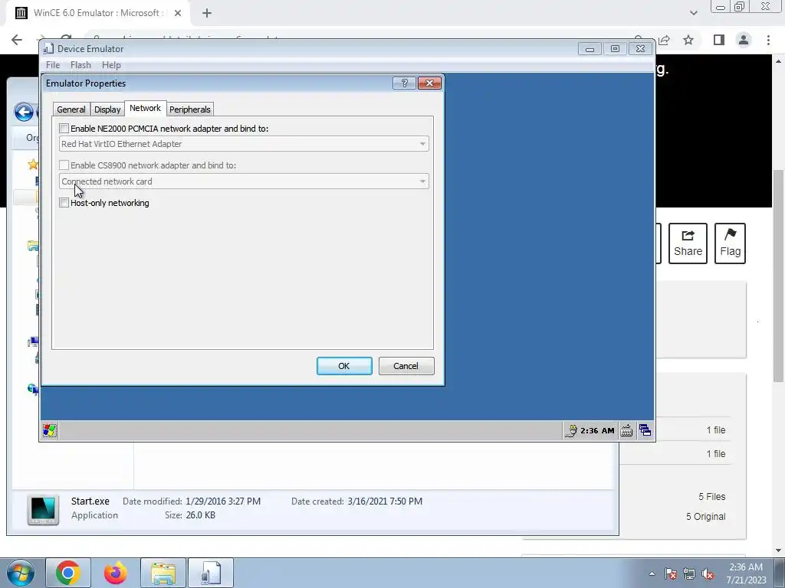Open a new Chrome tab
The width and height of the screenshot is (785, 588).
(x=207, y=14)
